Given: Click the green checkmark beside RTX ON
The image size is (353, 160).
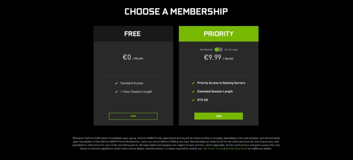Looking at the screenshot, I should click(193, 100).
